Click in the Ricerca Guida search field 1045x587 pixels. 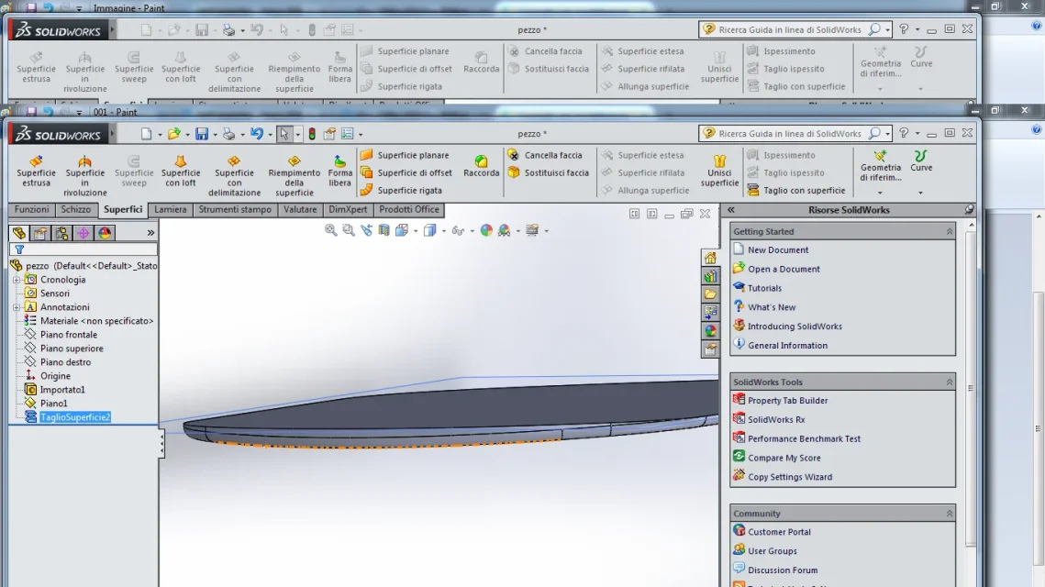click(x=790, y=133)
